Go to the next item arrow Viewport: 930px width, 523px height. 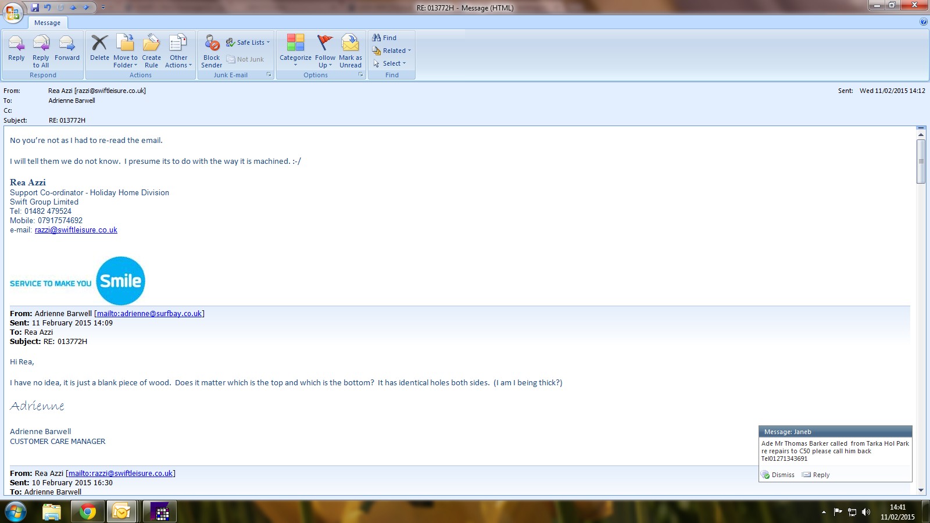coord(86,8)
